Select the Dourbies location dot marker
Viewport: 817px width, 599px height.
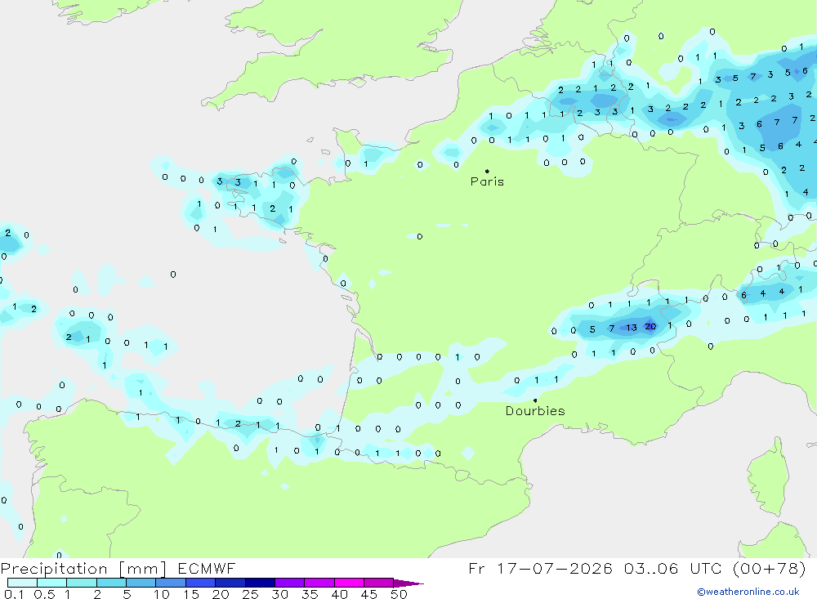(x=535, y=400)
